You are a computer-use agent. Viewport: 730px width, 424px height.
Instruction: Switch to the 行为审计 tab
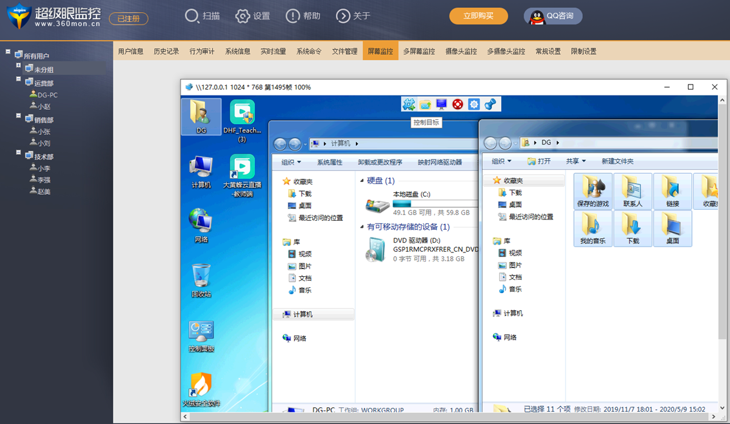[x=202, y=51]
